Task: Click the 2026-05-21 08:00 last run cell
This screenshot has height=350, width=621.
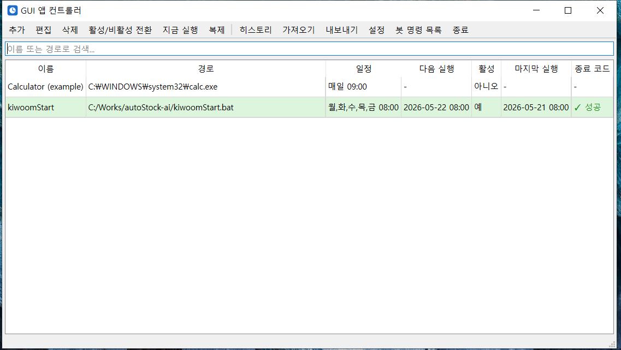Action: pos(536,108)
